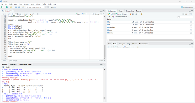
Task: Click the Compile Report notebook icon
Action: (38, 14)
